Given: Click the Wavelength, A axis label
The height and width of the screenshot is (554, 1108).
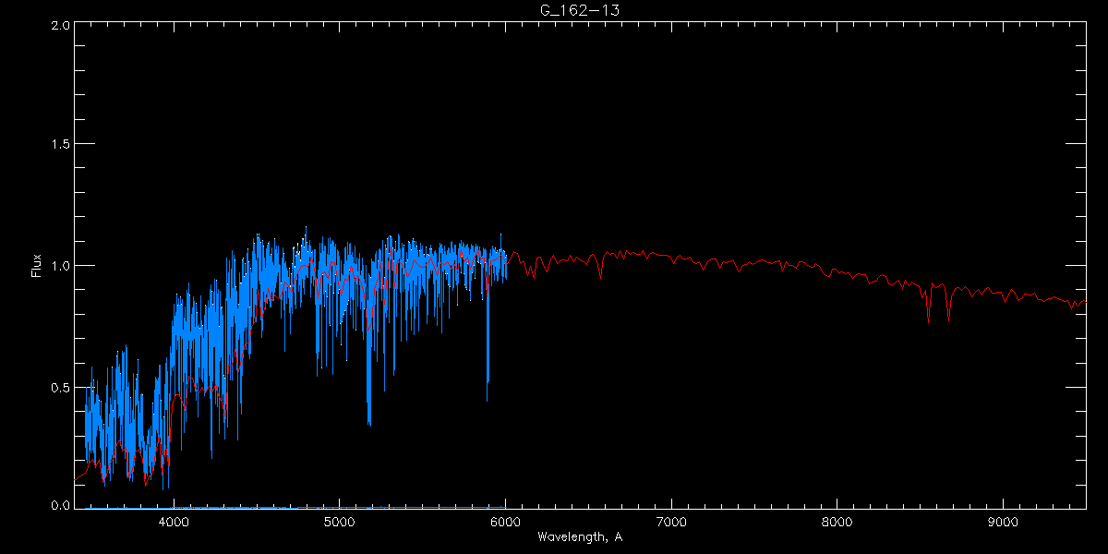Looking at the screenshot, I should [x=579, y=536].
